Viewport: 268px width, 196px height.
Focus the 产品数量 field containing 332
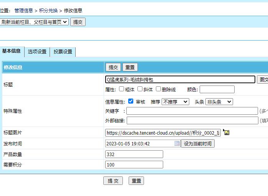pyautogui.click(x=134, y=154)
